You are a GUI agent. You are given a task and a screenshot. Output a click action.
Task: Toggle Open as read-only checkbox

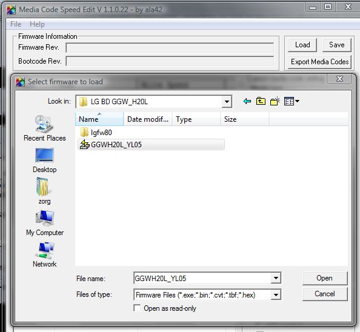pyautogui.click(x=137, y=308)
